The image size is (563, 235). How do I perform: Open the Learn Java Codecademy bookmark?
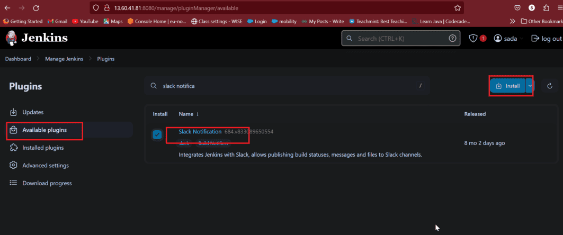tap(441, 22)
